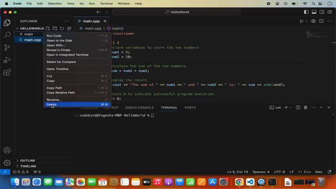Open the Run and Debug view
The width and height of the screenshot is (336, 189).
(x=7, y=60)
